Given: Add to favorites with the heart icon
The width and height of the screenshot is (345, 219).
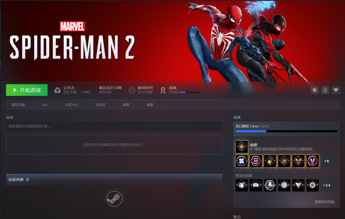Looking at the screenshot, I should (x=336, y=90).
